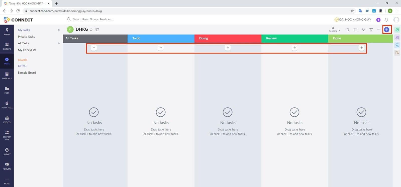Click the red Doing column header
This screenshot has width=401, height=187.
(228, 38)
